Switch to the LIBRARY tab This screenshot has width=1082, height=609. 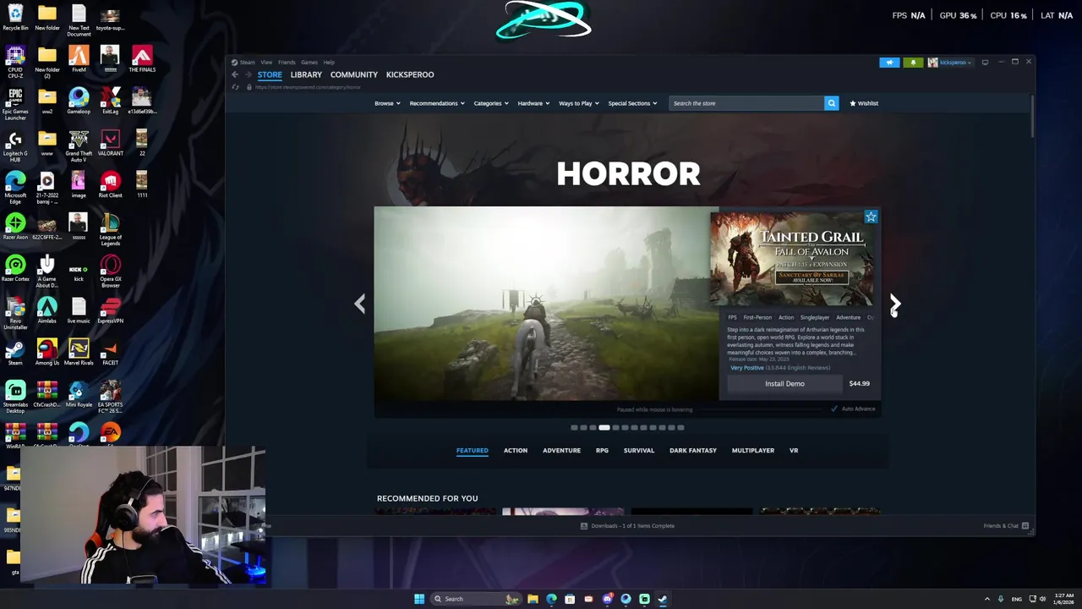tap(306, 74)
